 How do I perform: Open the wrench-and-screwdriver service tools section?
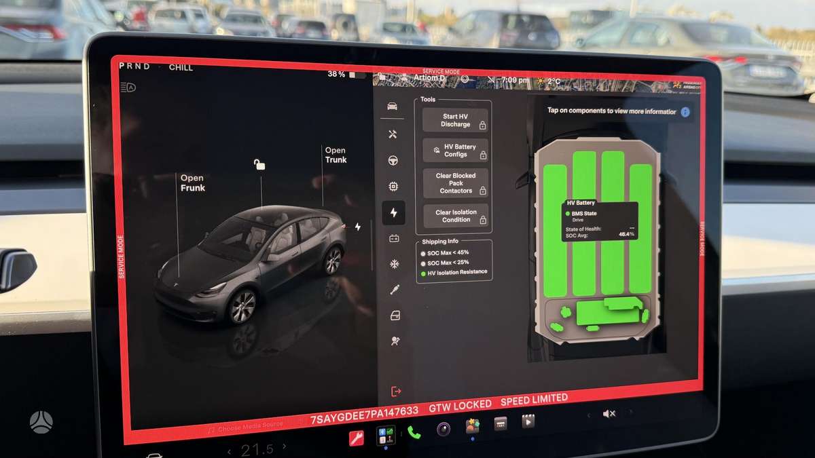(393, 134)
